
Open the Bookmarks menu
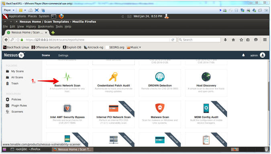point(46,27)
